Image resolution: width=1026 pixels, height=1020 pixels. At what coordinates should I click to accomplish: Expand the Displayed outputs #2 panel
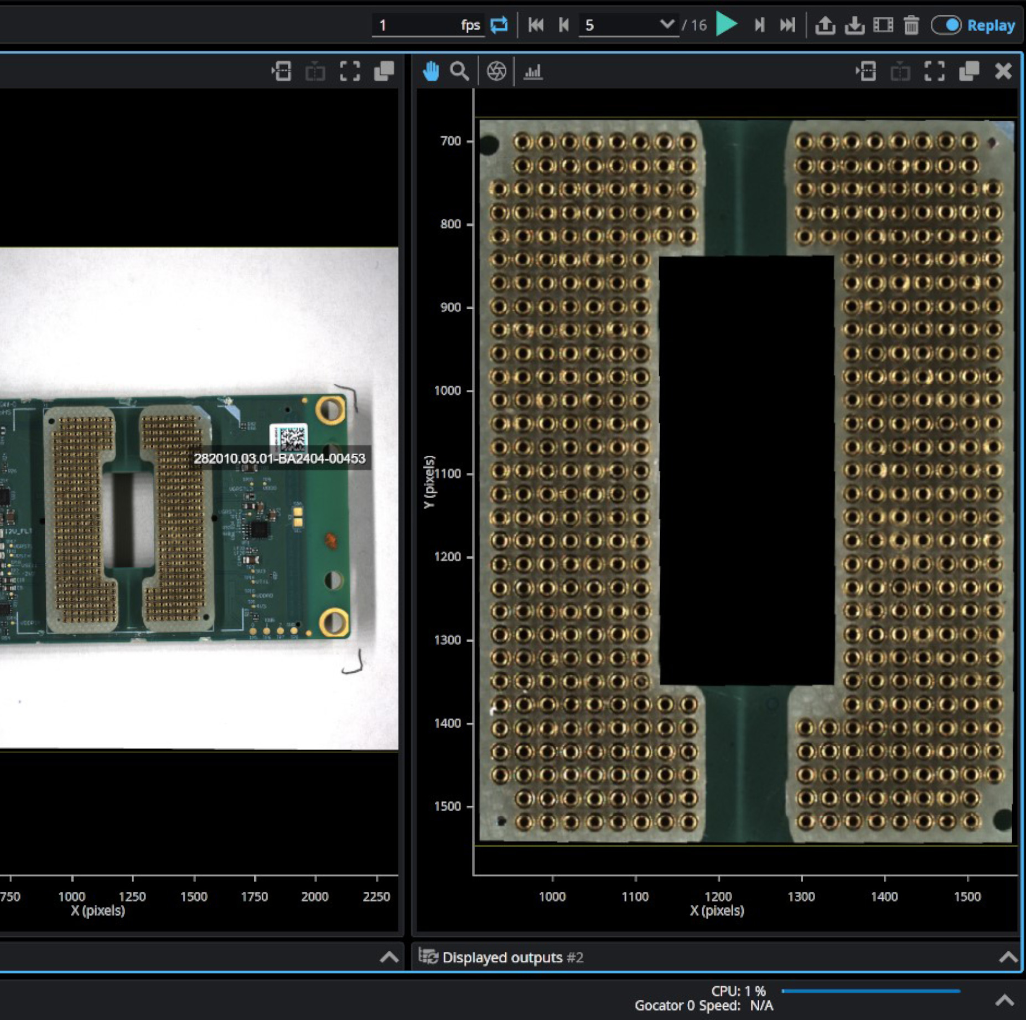coord(1007,957)
